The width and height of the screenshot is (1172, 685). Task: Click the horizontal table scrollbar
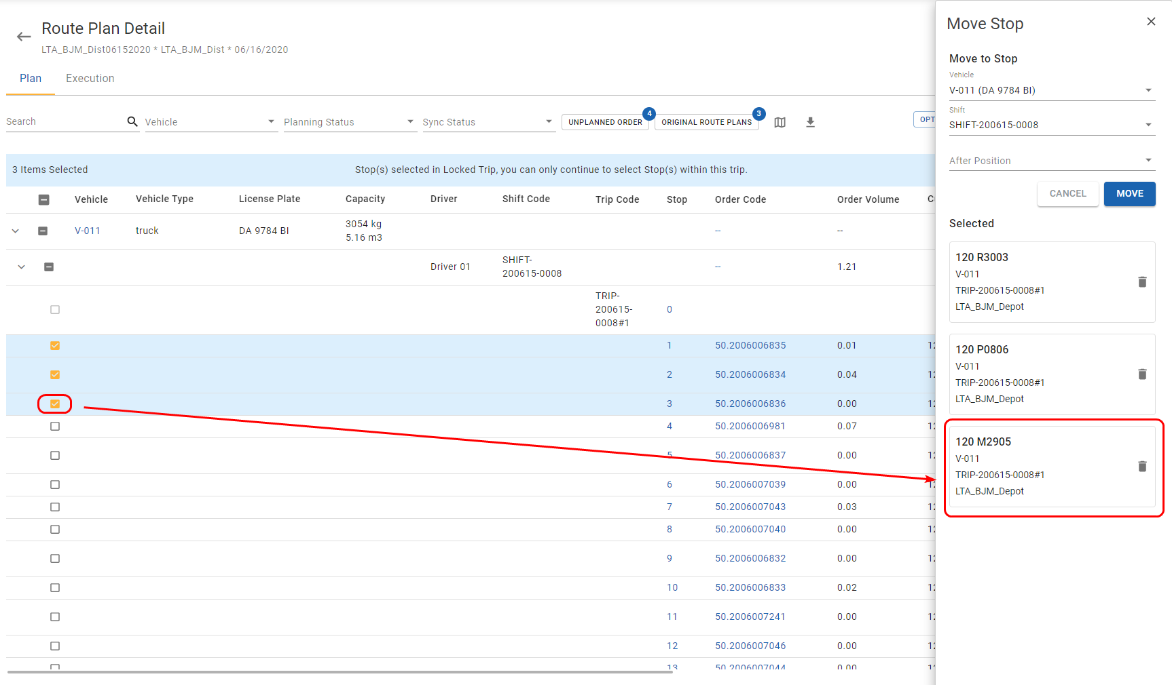tap(340, 672)
